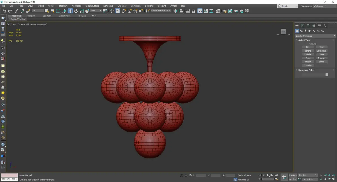Click the Unlink Selection icon

[22, 11]
